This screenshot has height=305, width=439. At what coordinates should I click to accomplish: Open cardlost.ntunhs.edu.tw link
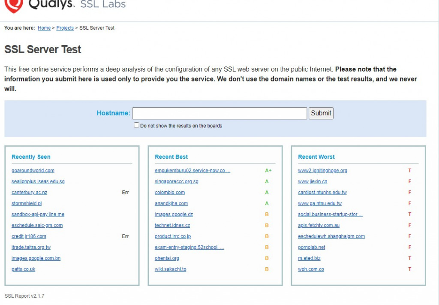322,193
